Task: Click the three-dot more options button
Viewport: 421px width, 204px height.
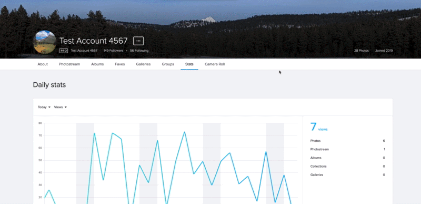Action: pyautogui.click(x=138, y=41)
